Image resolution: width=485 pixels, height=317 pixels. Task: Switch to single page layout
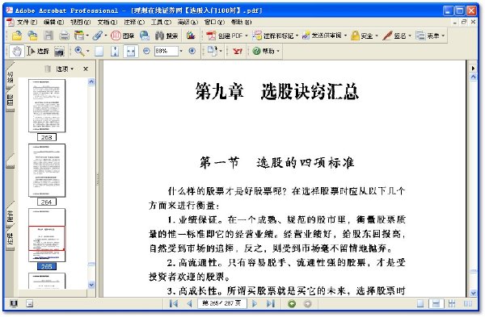click(420, 304)
